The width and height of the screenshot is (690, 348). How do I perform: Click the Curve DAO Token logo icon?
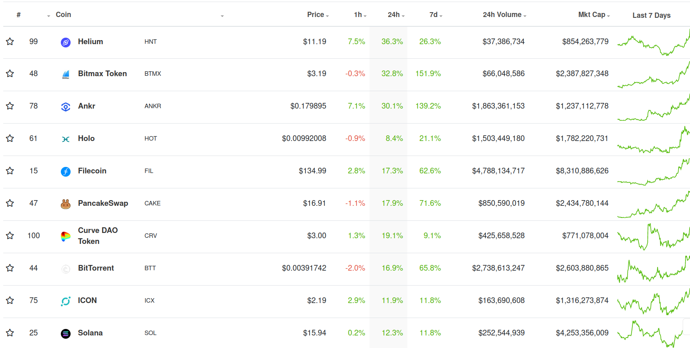tap(66, 236)
